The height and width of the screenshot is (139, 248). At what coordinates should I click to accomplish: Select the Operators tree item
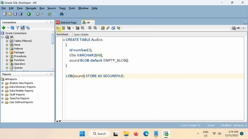click(x=19, y=64)
